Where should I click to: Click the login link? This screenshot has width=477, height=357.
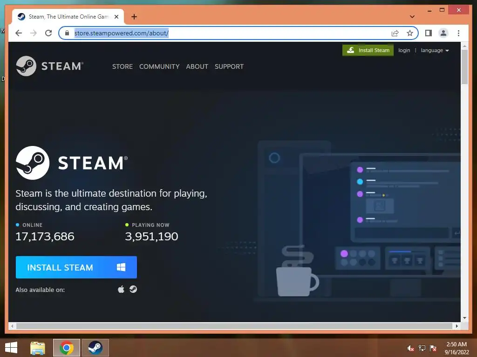click(404, 50)
